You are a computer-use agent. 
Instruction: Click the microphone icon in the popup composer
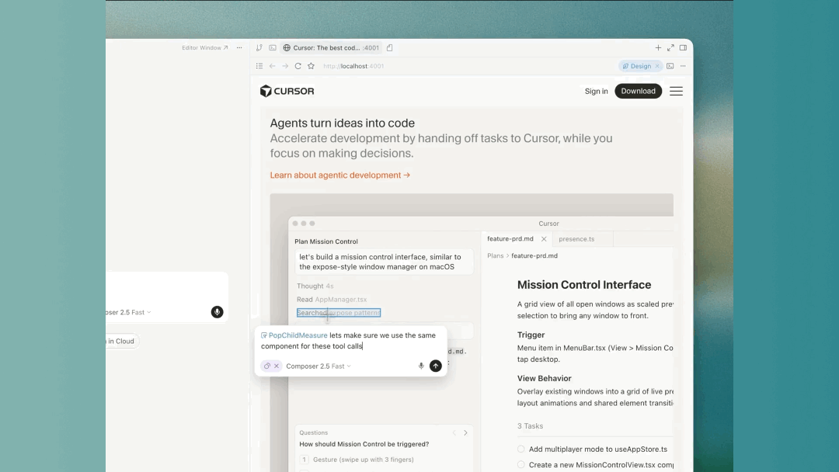point(421,366)
